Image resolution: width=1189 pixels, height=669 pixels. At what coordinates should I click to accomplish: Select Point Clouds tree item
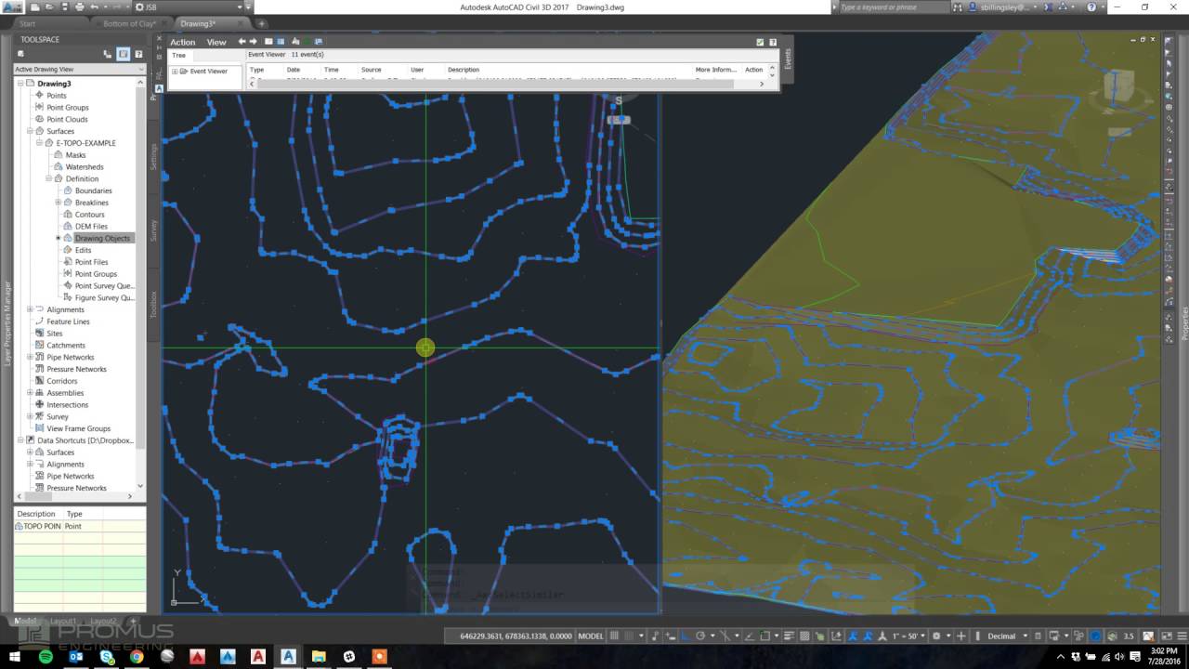67,119
